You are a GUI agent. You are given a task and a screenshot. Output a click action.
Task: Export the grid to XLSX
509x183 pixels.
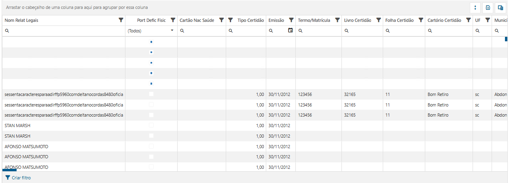(488, 8)
